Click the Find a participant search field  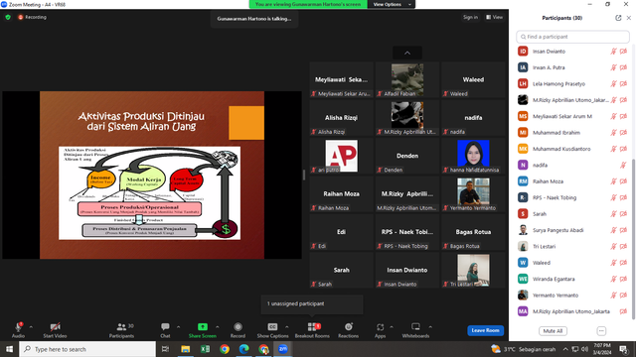[x=572, y=37]
